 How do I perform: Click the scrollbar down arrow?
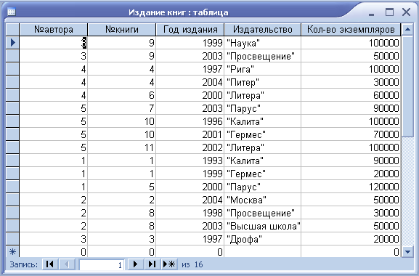407,252
